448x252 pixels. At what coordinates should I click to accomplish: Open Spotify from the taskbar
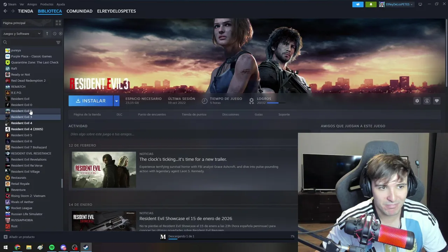[x=52, y=247]
